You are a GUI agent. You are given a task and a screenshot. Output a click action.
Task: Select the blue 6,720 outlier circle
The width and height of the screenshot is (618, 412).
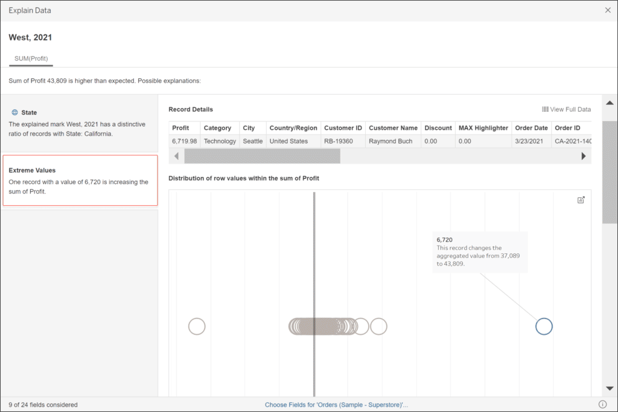point(544,326)
